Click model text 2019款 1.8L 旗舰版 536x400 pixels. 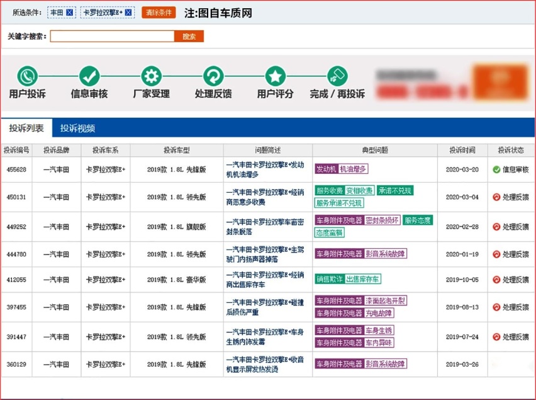176,227
